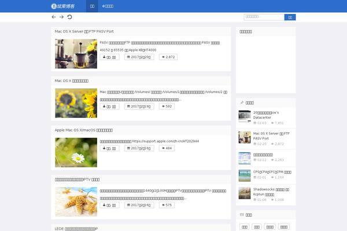Click the blog logo in the header

click(67, 6)
